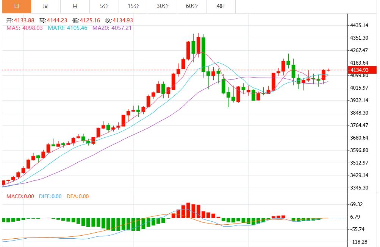Image resolution: width=380 pixels, height=247 pixels.
Task: Open the 月 monthly chart view
Action: pyautogui.click(x=75, y=6)
